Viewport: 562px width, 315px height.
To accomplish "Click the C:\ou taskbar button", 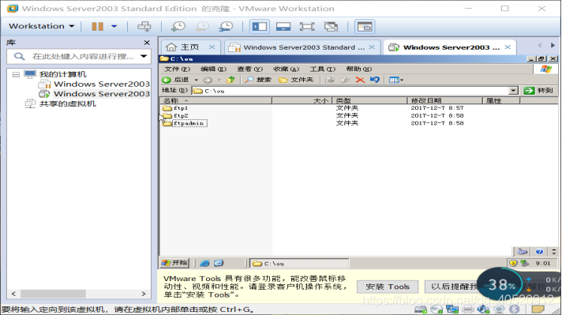I will (x=299, y=264).
